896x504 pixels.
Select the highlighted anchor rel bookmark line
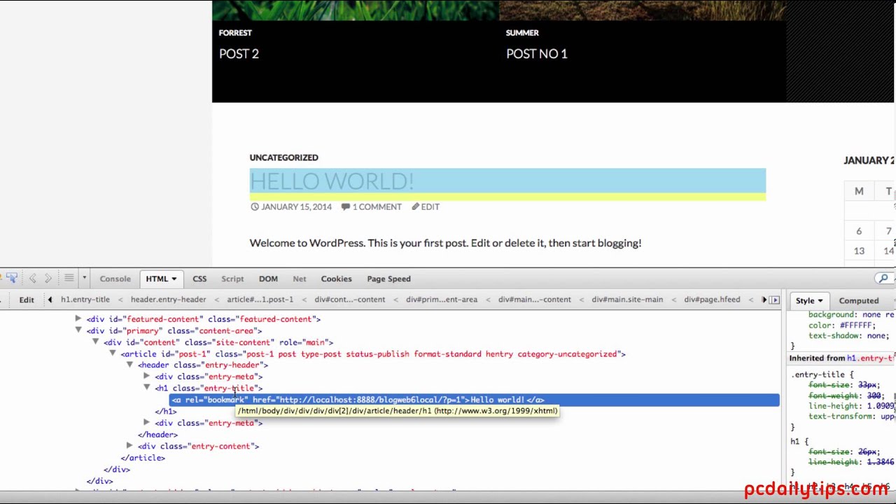(475, 400)
